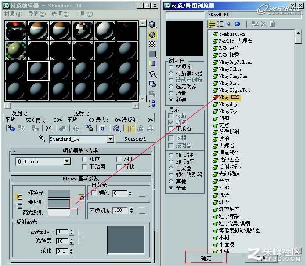Collapse the 明暗器基本参数 rollout
Viewport: 306px width, 266px height.
coord(81,151)
